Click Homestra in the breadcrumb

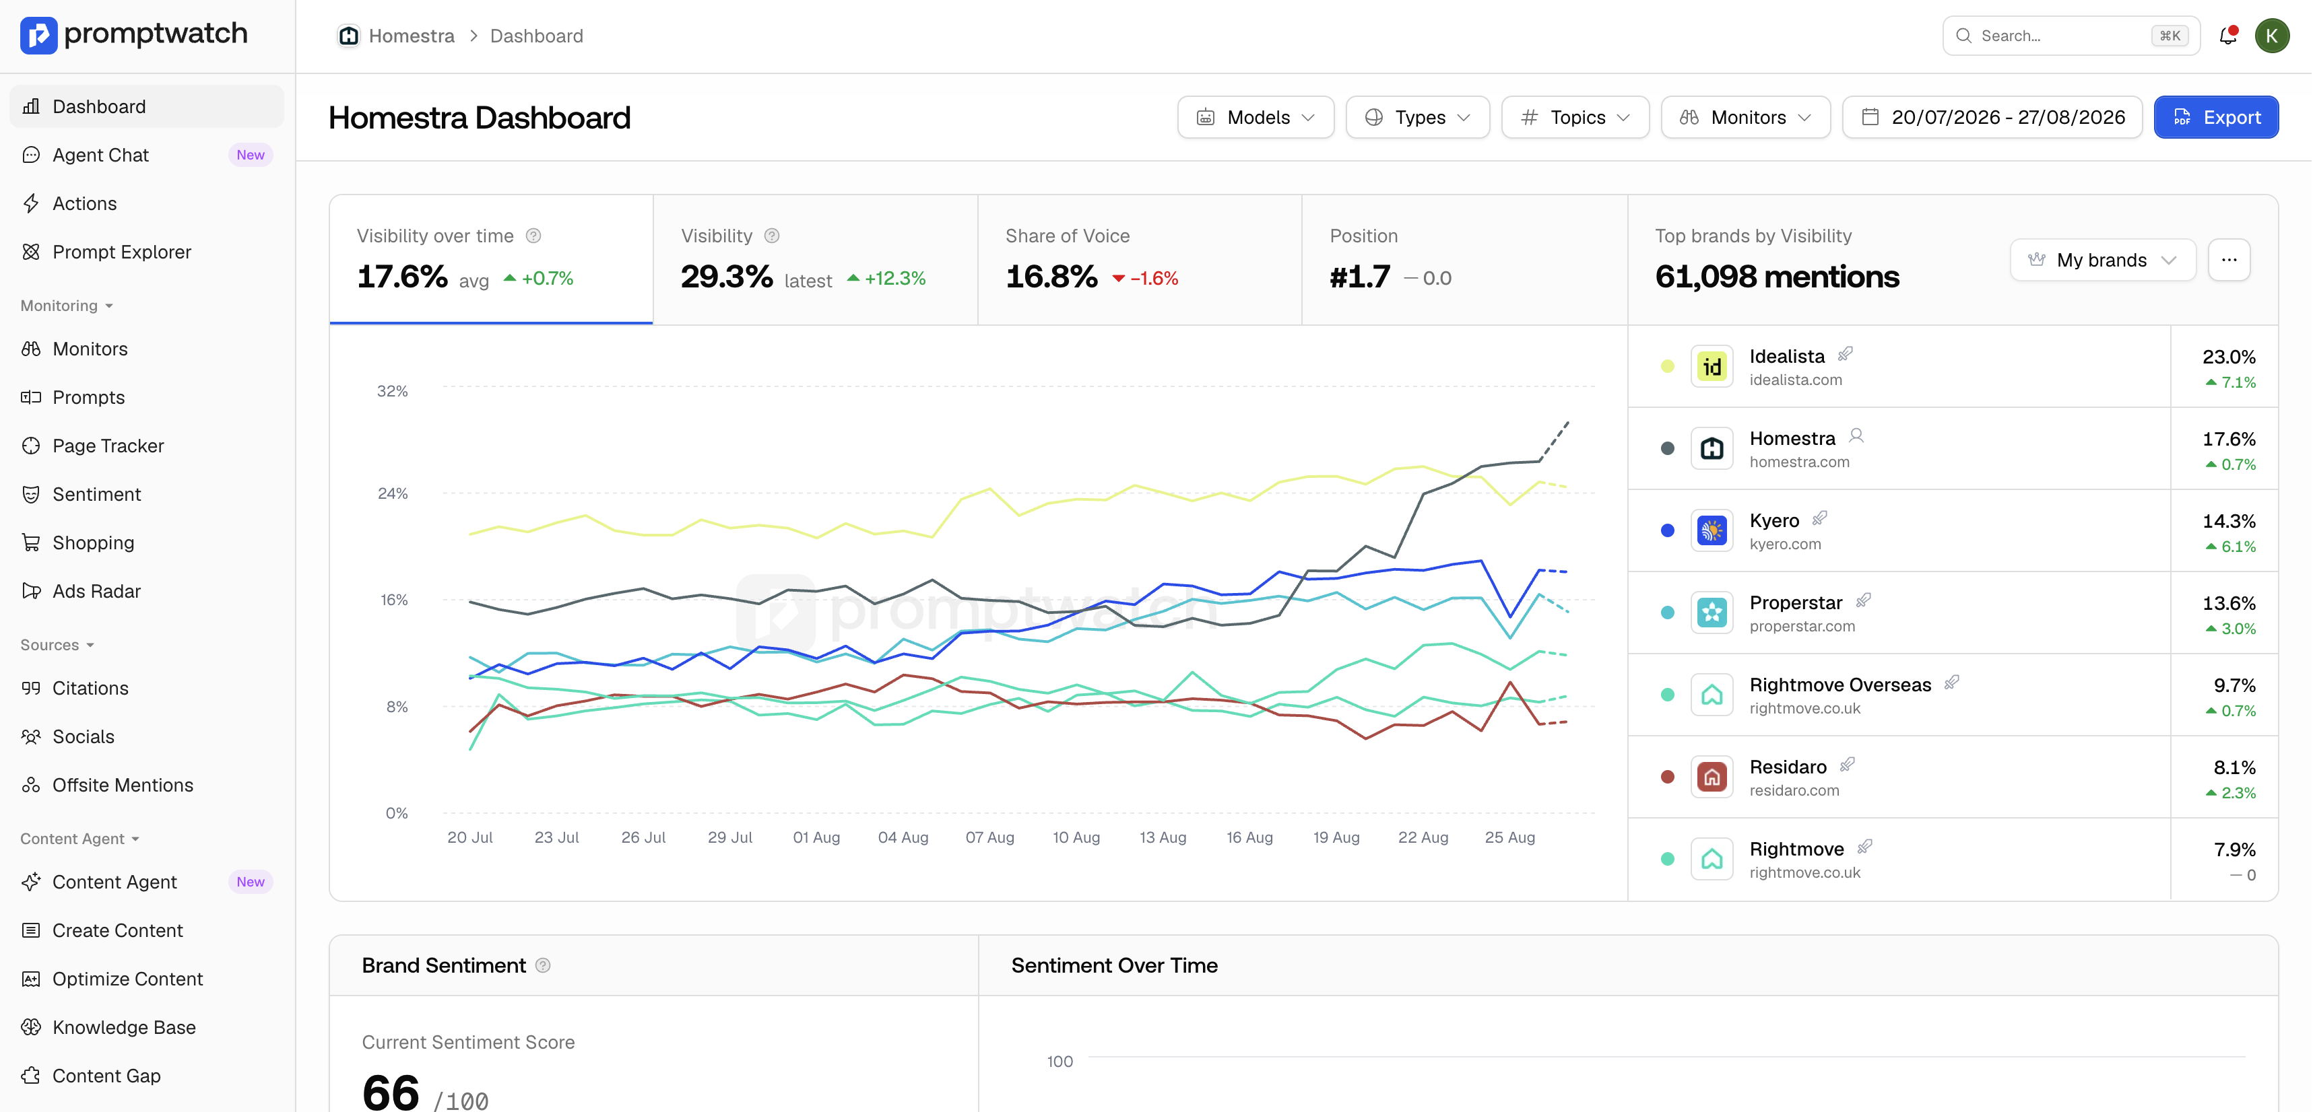click(412, 36)
